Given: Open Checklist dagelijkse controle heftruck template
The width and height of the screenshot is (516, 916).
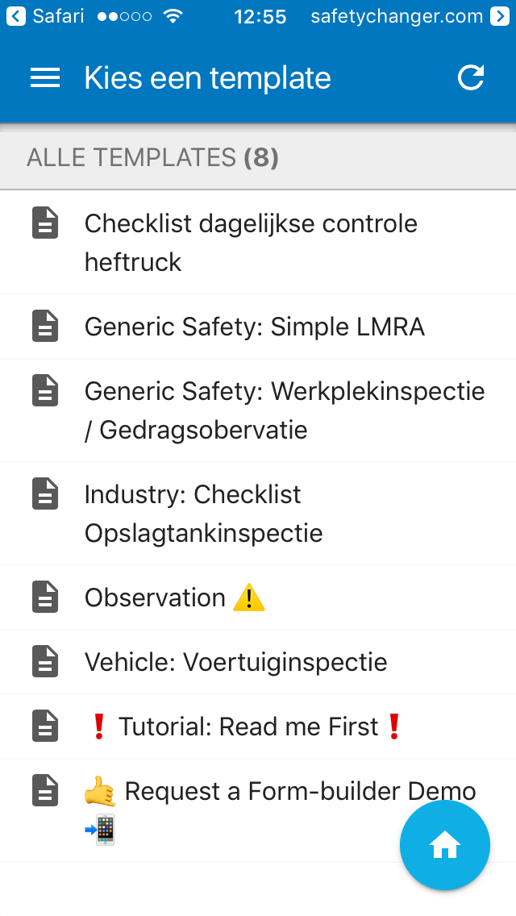Looking at the screenshot, I should point(251,242).
